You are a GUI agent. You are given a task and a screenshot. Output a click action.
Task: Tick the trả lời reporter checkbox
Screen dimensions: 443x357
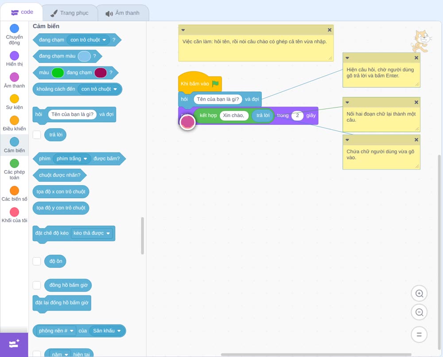37,135
